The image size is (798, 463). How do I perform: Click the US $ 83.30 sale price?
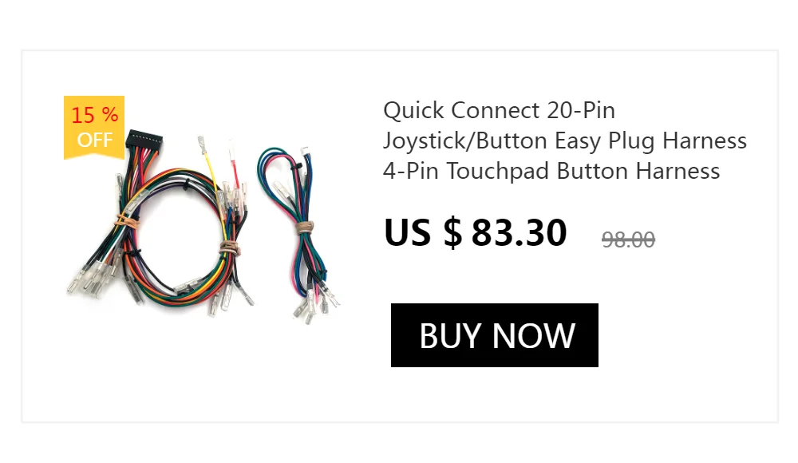(476, 233)
